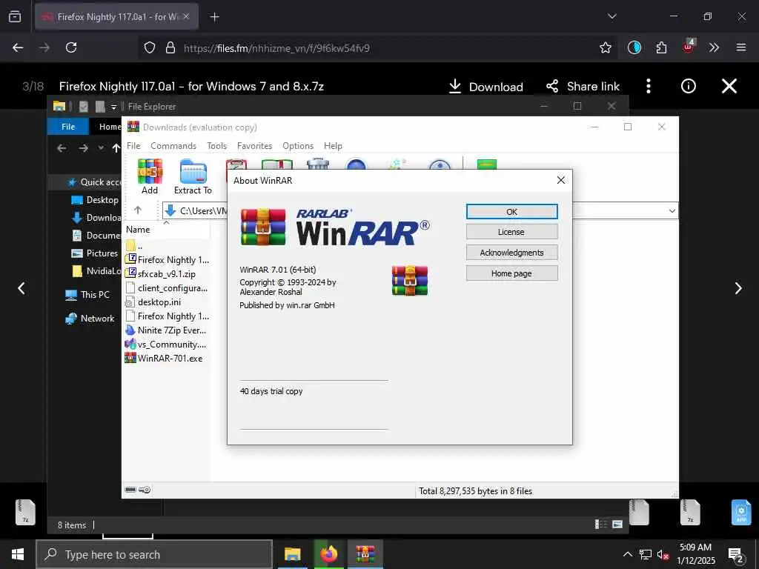This screenshot has width=759, height=569.
Task: Open the WinRAR Favorites menu
Action: [255, 146]
